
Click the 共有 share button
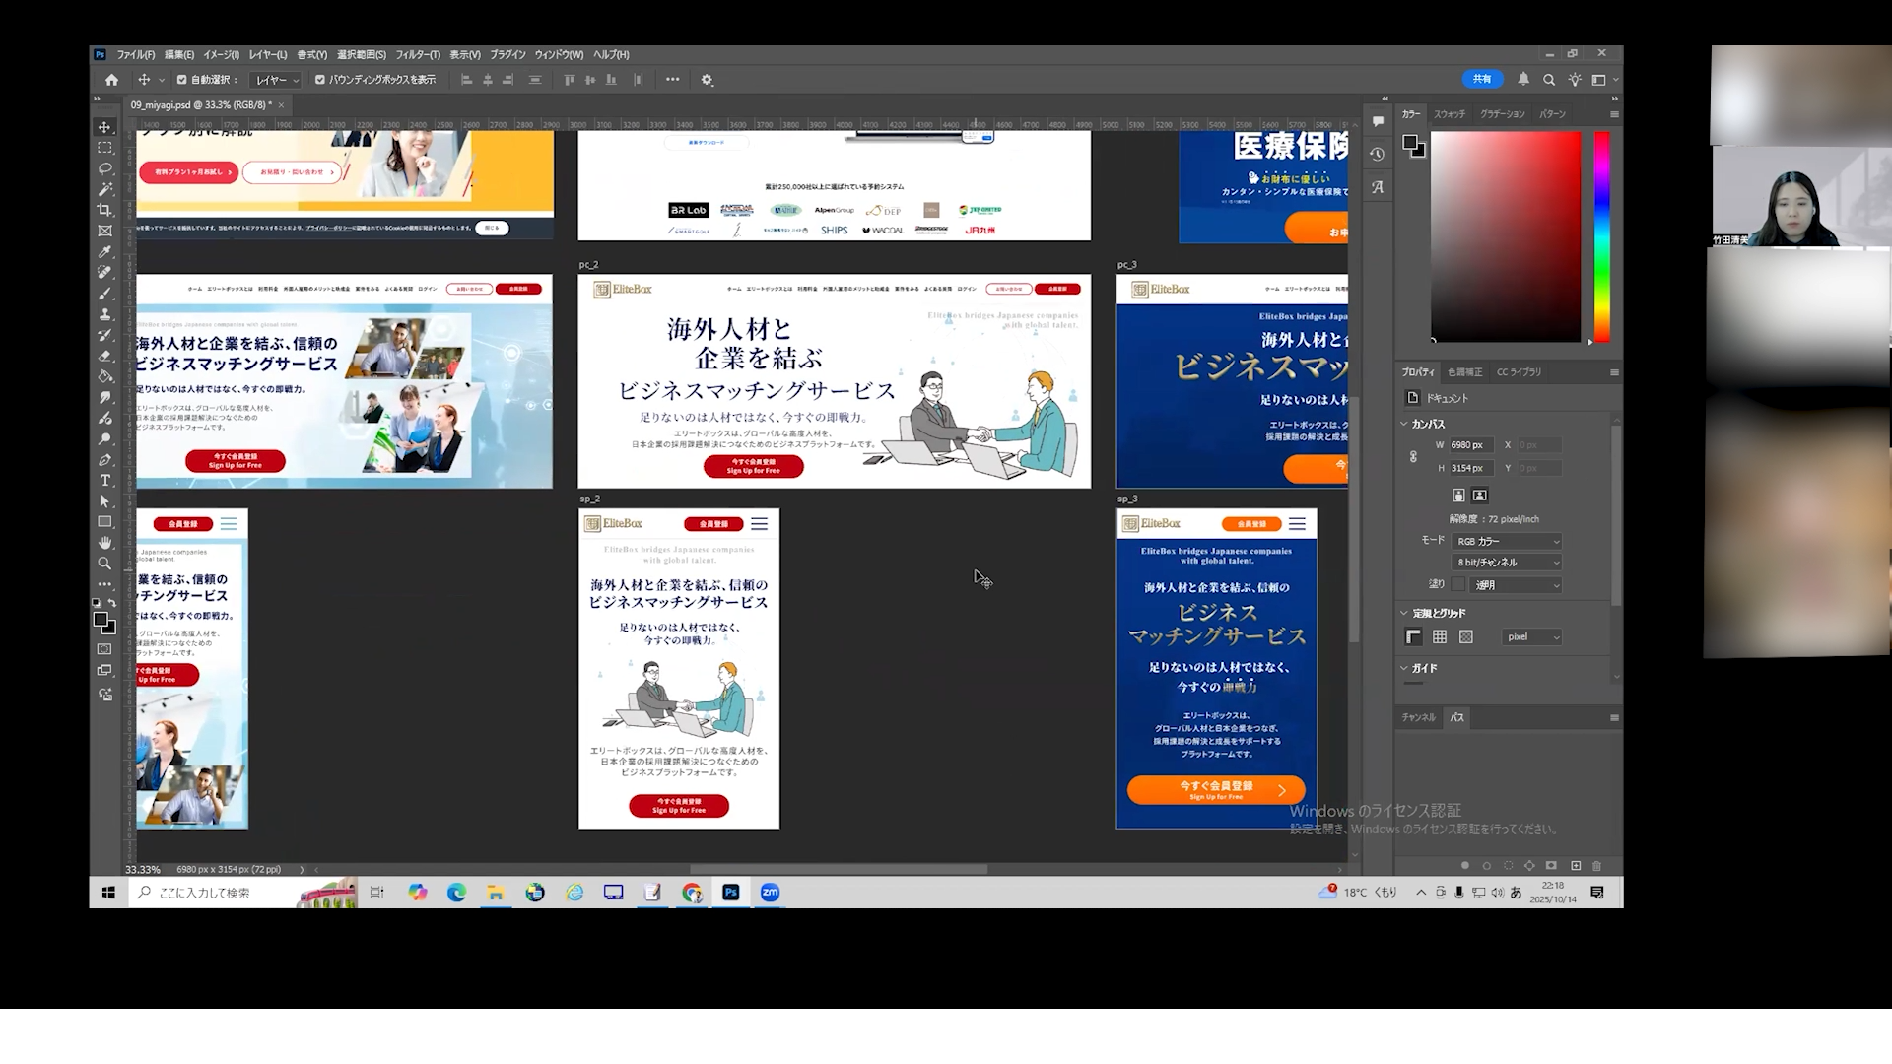coord(1482,79)
